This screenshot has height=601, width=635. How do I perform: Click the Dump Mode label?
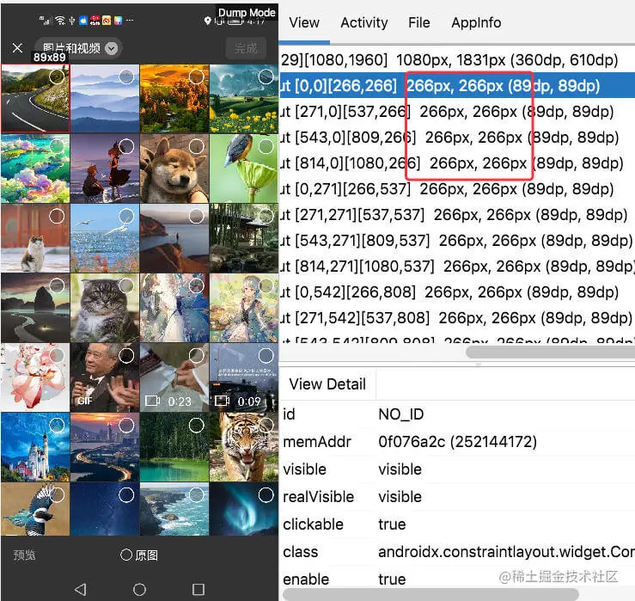point(247,13)
